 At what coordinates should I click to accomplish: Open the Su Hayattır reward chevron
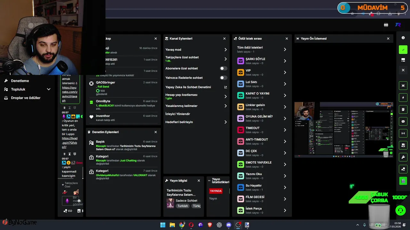click(x=285, y=188)
